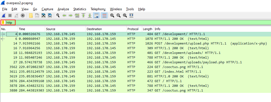This screenshot has width=271, height=102.
Task: Select packet 3562 GET /cooctus.png row
Action: point(135,67)
